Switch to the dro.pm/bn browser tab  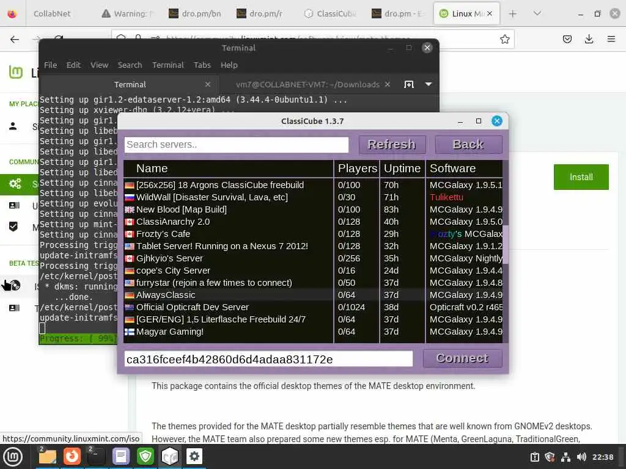(x=196, y=13)
